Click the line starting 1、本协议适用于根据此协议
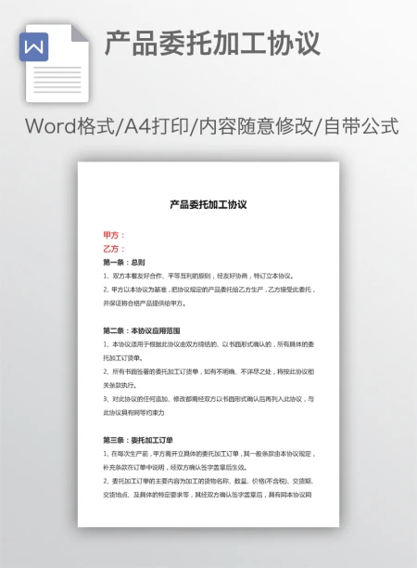The width and height of the screenshot is (417, 568). [208, 344]
